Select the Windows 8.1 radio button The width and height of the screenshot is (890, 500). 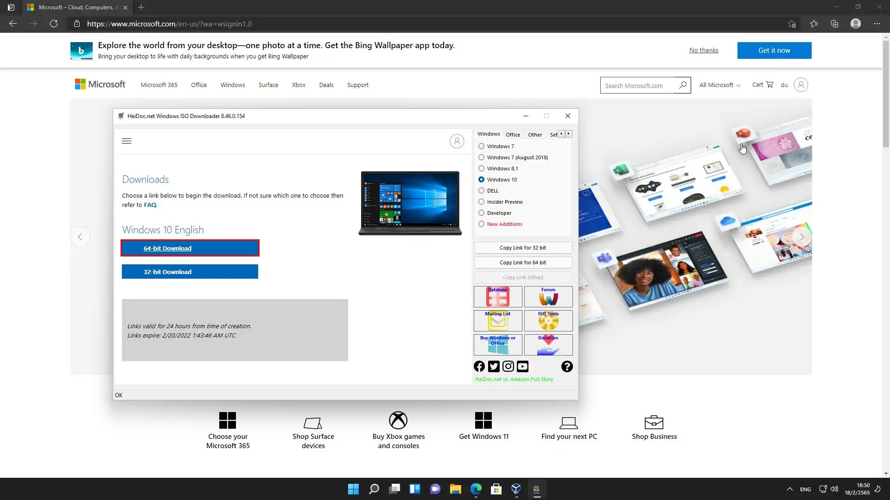[x=482, y=169]
